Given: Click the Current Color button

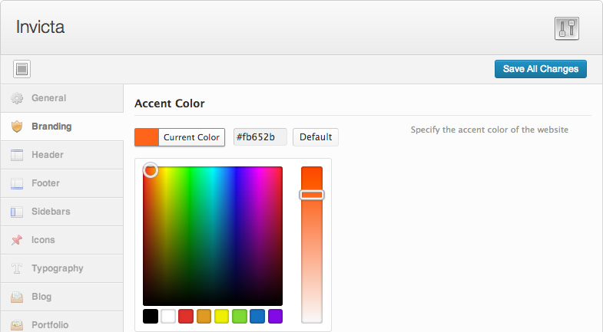Looking at the screenshot, I should (x=180, y=137).
